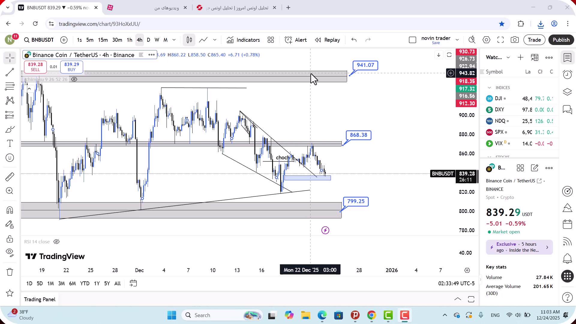Open the novin trader layout dropdown
576x324 pixels.
[457, 40]
